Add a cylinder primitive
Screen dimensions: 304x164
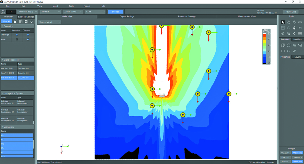288,45
